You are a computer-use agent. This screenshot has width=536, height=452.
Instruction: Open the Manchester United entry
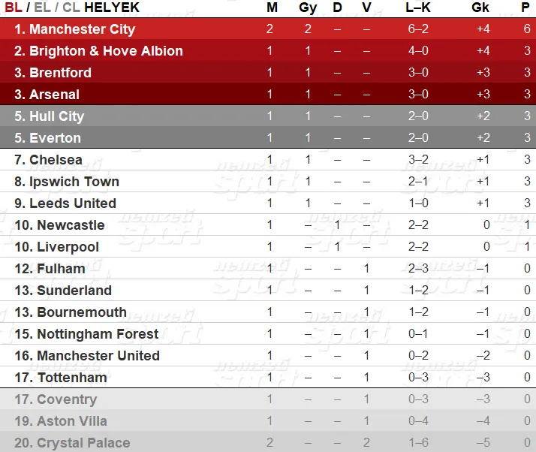tap(268, 356)
